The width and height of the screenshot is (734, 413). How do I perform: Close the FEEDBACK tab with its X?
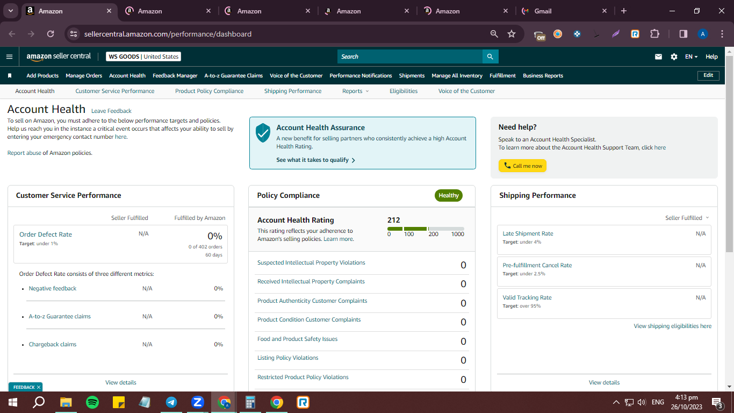point(39,387)
